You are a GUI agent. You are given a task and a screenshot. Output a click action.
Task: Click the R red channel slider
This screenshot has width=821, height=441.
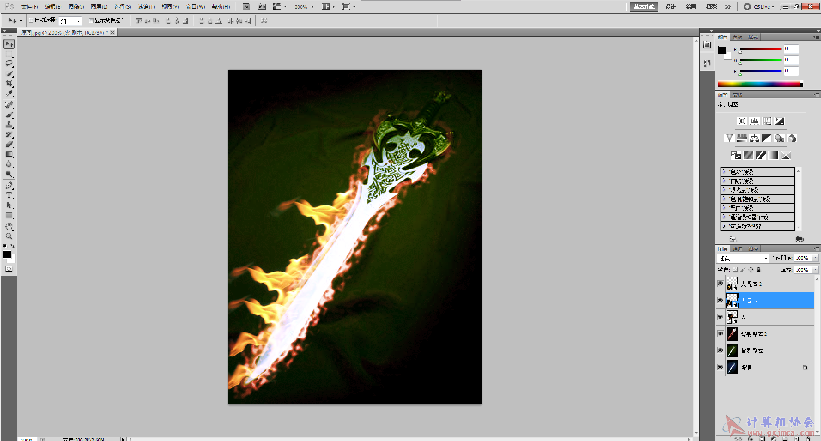[760, 49]
